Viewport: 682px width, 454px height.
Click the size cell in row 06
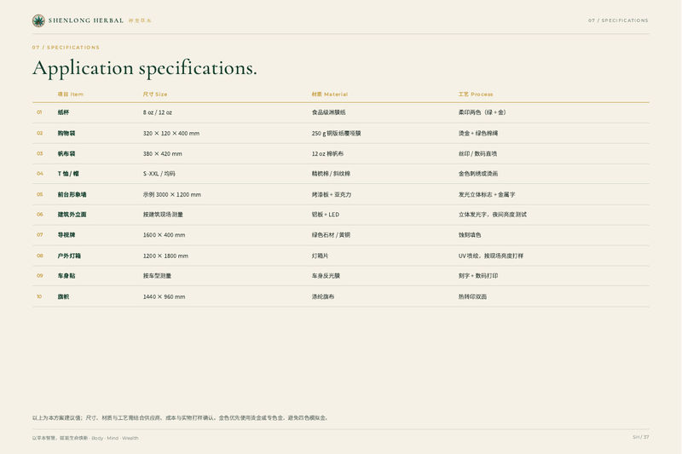click(x=163, y=215)
